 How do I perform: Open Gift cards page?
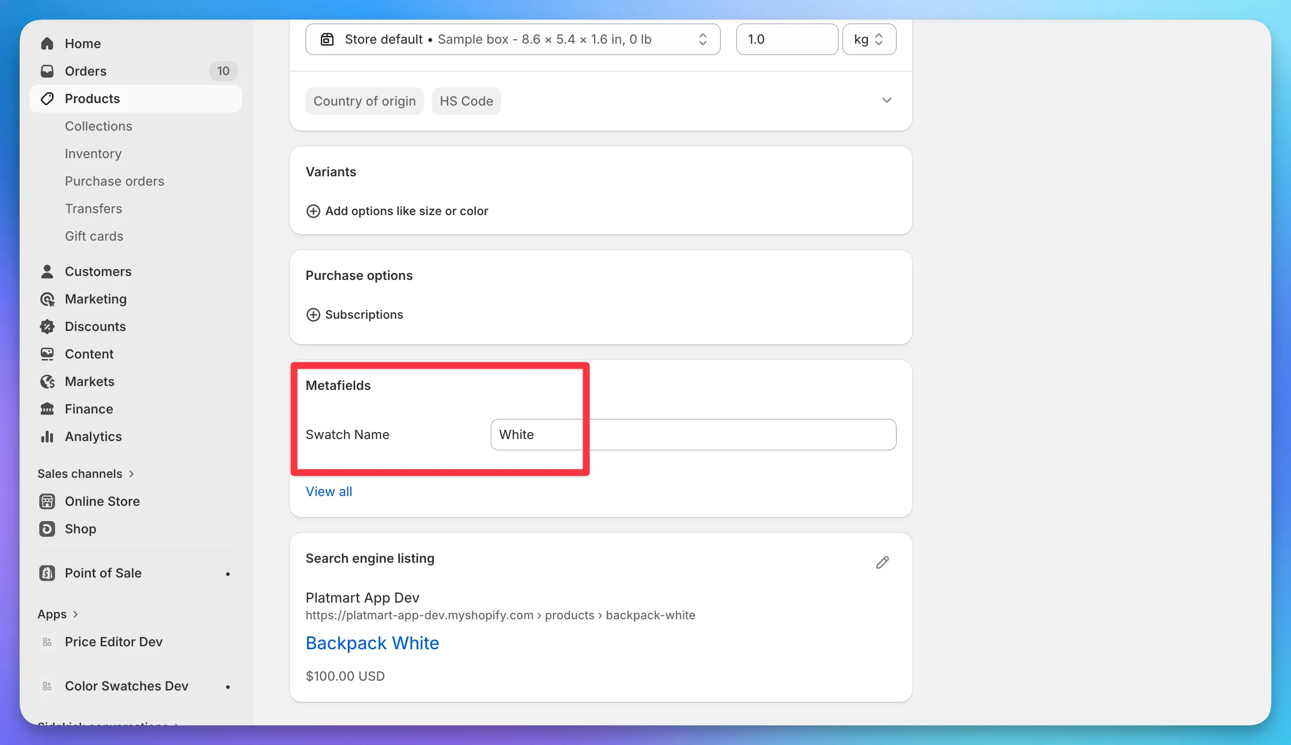(94, 236)
